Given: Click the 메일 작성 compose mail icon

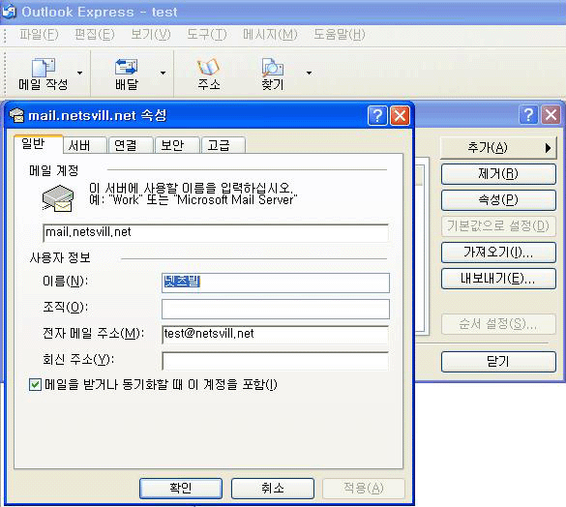Looking at the screenshot, I should coord(44,67).
